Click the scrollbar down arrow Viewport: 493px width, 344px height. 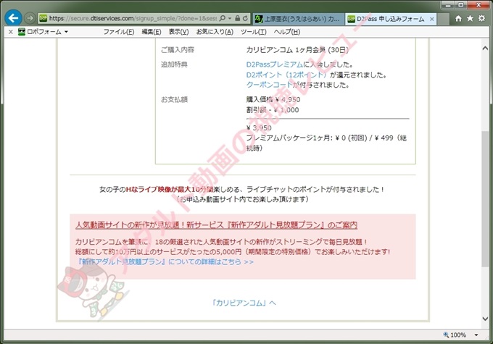click(485, 319)
